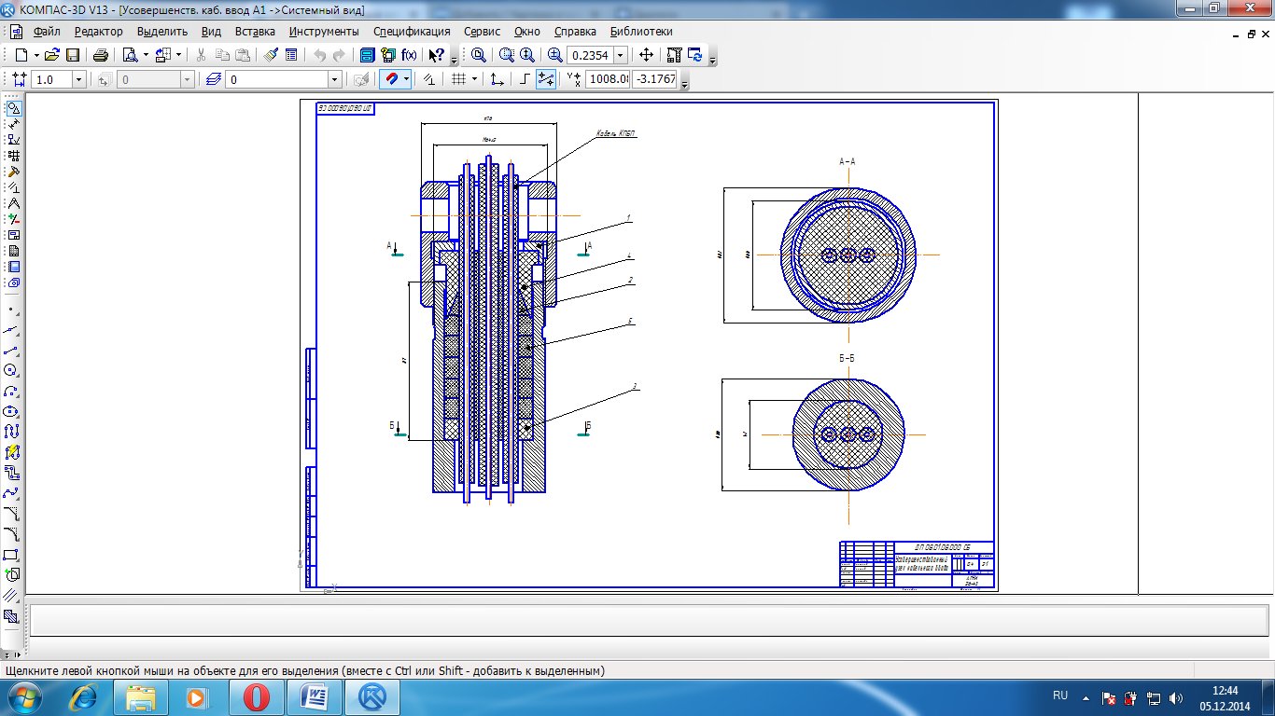
Task: Select the Dimensions panel icon in left toolbar
Action: [x=13, y=123]
